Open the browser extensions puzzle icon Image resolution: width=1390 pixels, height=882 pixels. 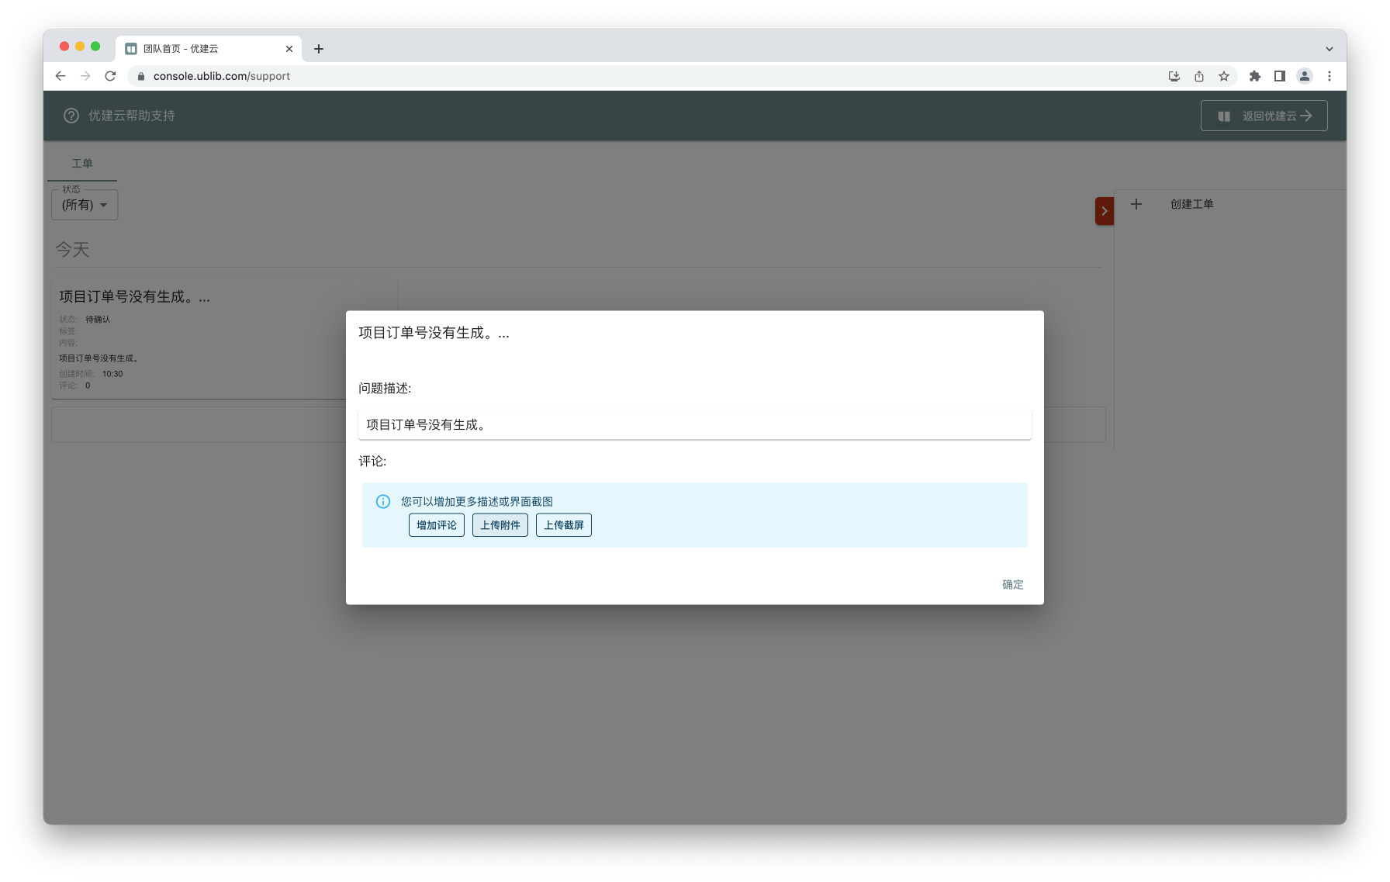point(1254,76)
